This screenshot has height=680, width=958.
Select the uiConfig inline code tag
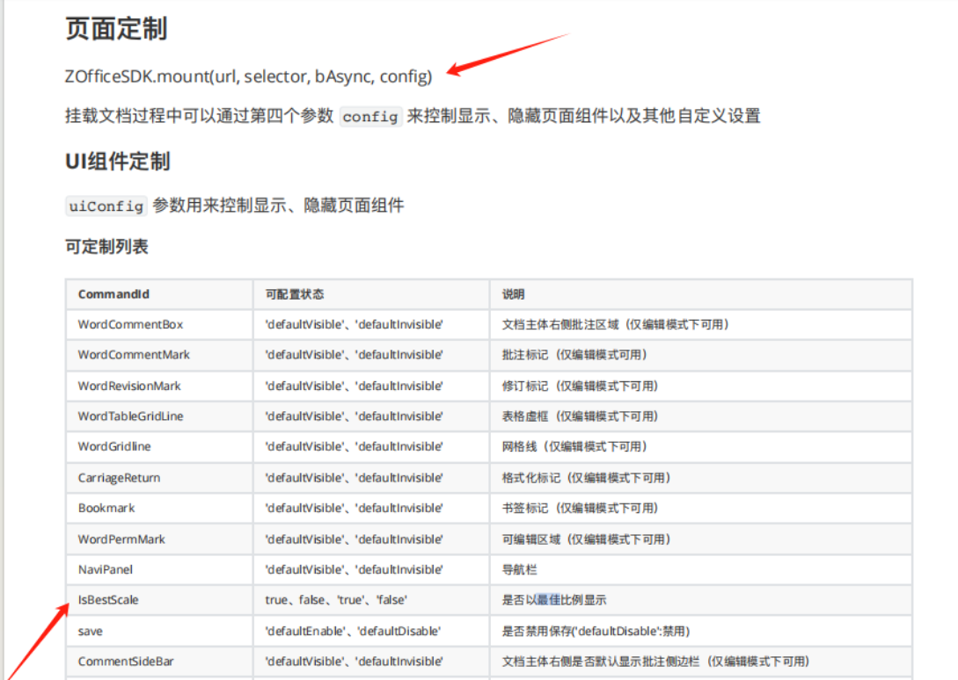pyautogui.click(x=106, y=206)
